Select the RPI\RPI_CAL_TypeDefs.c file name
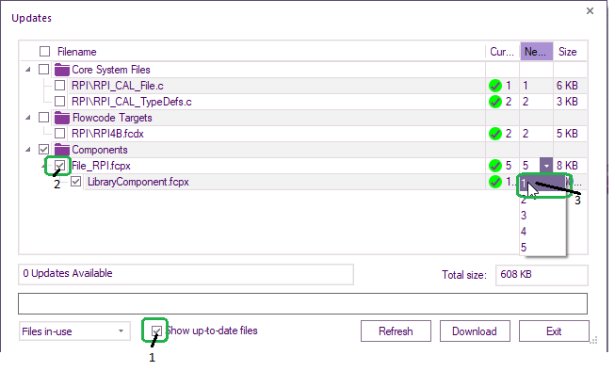The width and height of the screenshot is (615, 371). tap(132, 102)
